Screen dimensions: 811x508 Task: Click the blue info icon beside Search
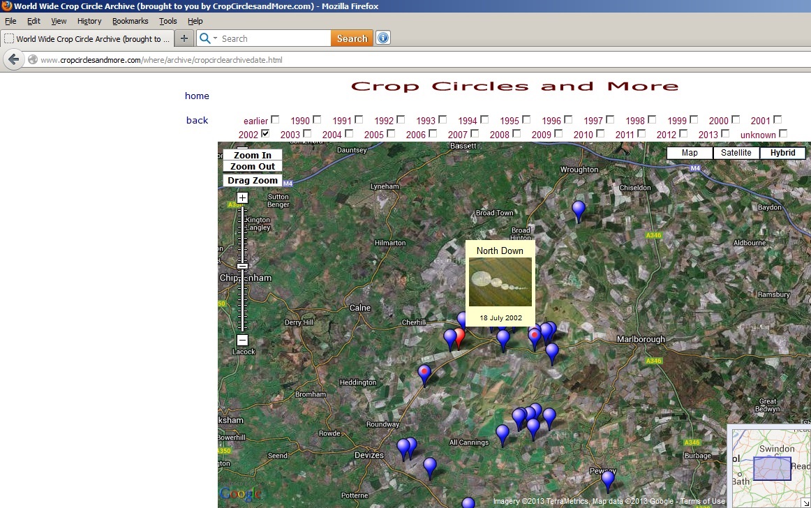382,38
